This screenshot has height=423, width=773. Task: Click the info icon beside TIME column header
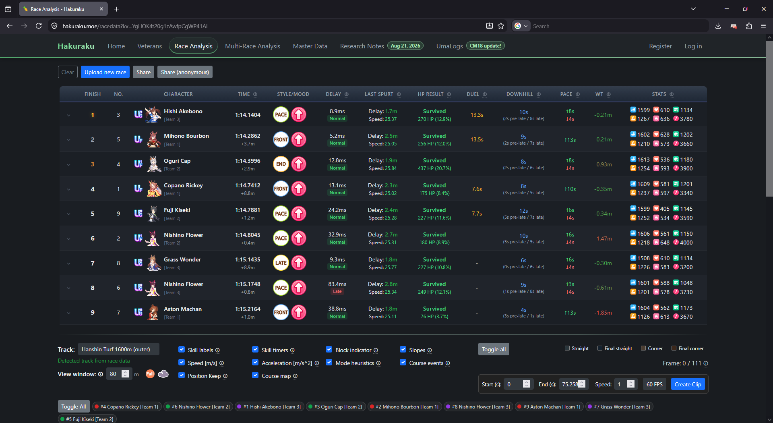255,94
